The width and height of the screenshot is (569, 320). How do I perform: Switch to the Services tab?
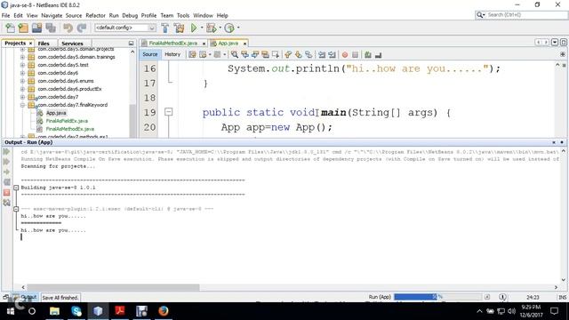coord(72,44)
